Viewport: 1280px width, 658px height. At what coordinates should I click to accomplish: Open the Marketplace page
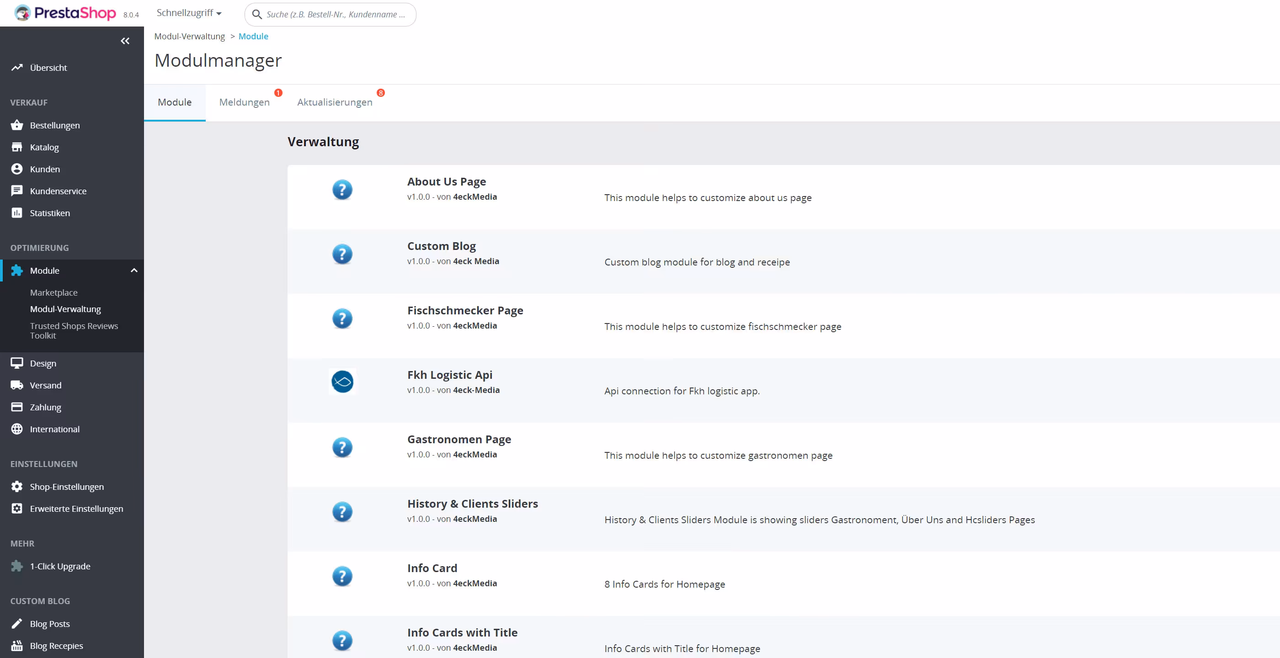(53, 292)
